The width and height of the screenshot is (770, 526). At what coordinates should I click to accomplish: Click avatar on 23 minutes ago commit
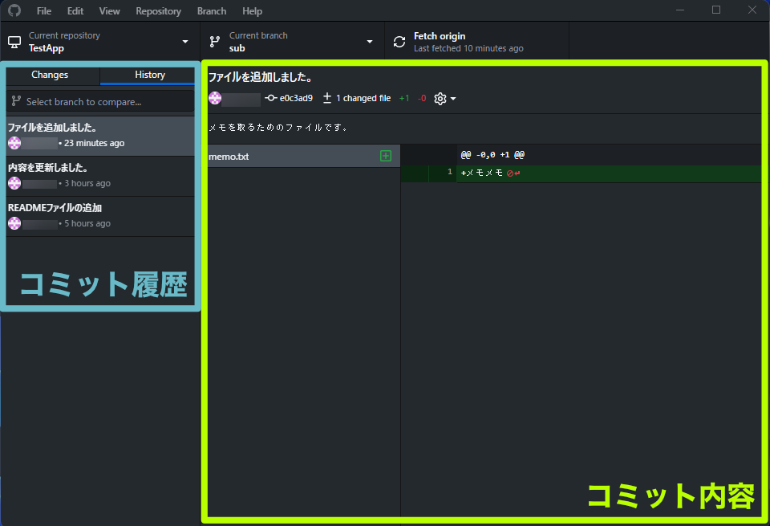pyautogui.click(x=14, y=143)
